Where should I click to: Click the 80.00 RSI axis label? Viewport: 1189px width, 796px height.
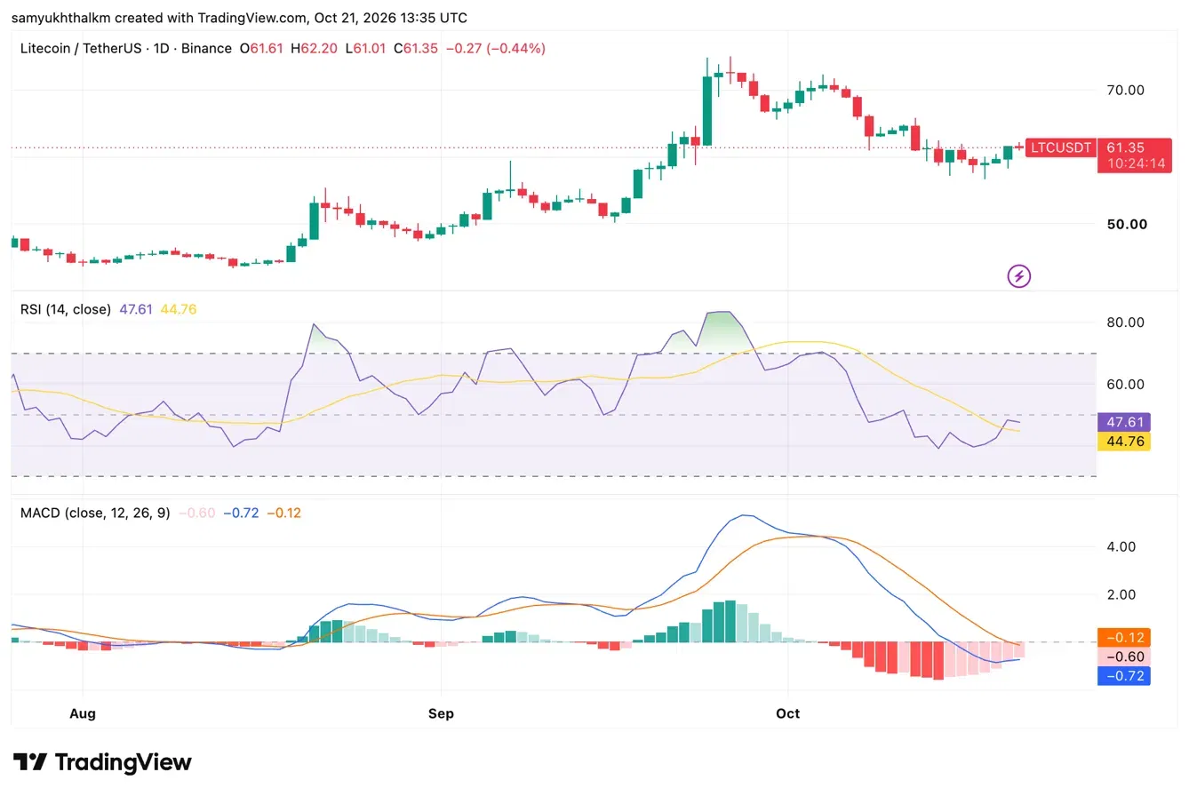(x=1125, y=322)
